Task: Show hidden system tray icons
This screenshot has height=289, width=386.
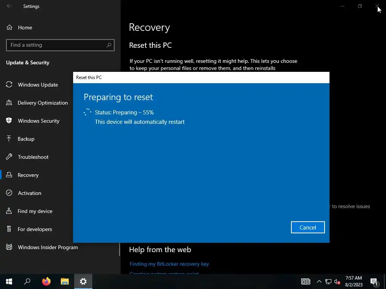Action: click(x=319, y=281)
